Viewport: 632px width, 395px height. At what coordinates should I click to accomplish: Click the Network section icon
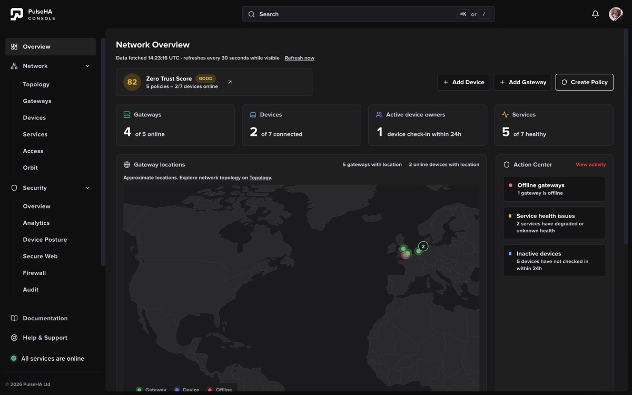point(14,66)
